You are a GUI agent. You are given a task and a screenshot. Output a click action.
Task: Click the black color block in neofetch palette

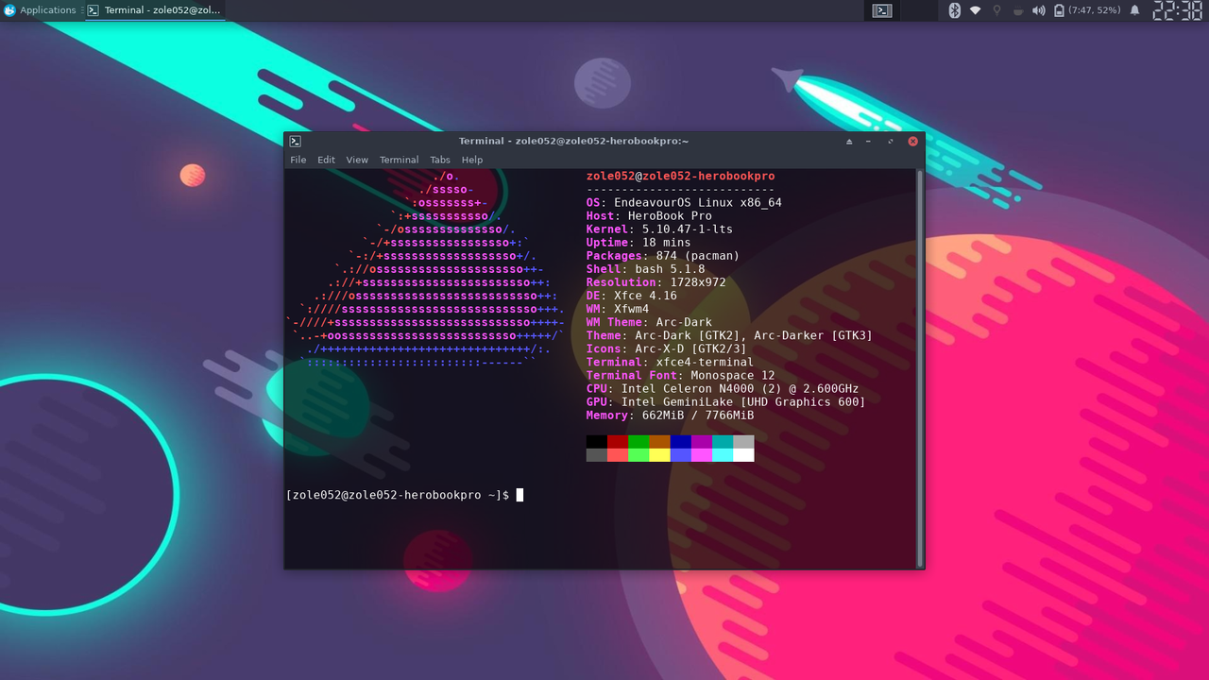pyautogui.click(x=597, y=441)
